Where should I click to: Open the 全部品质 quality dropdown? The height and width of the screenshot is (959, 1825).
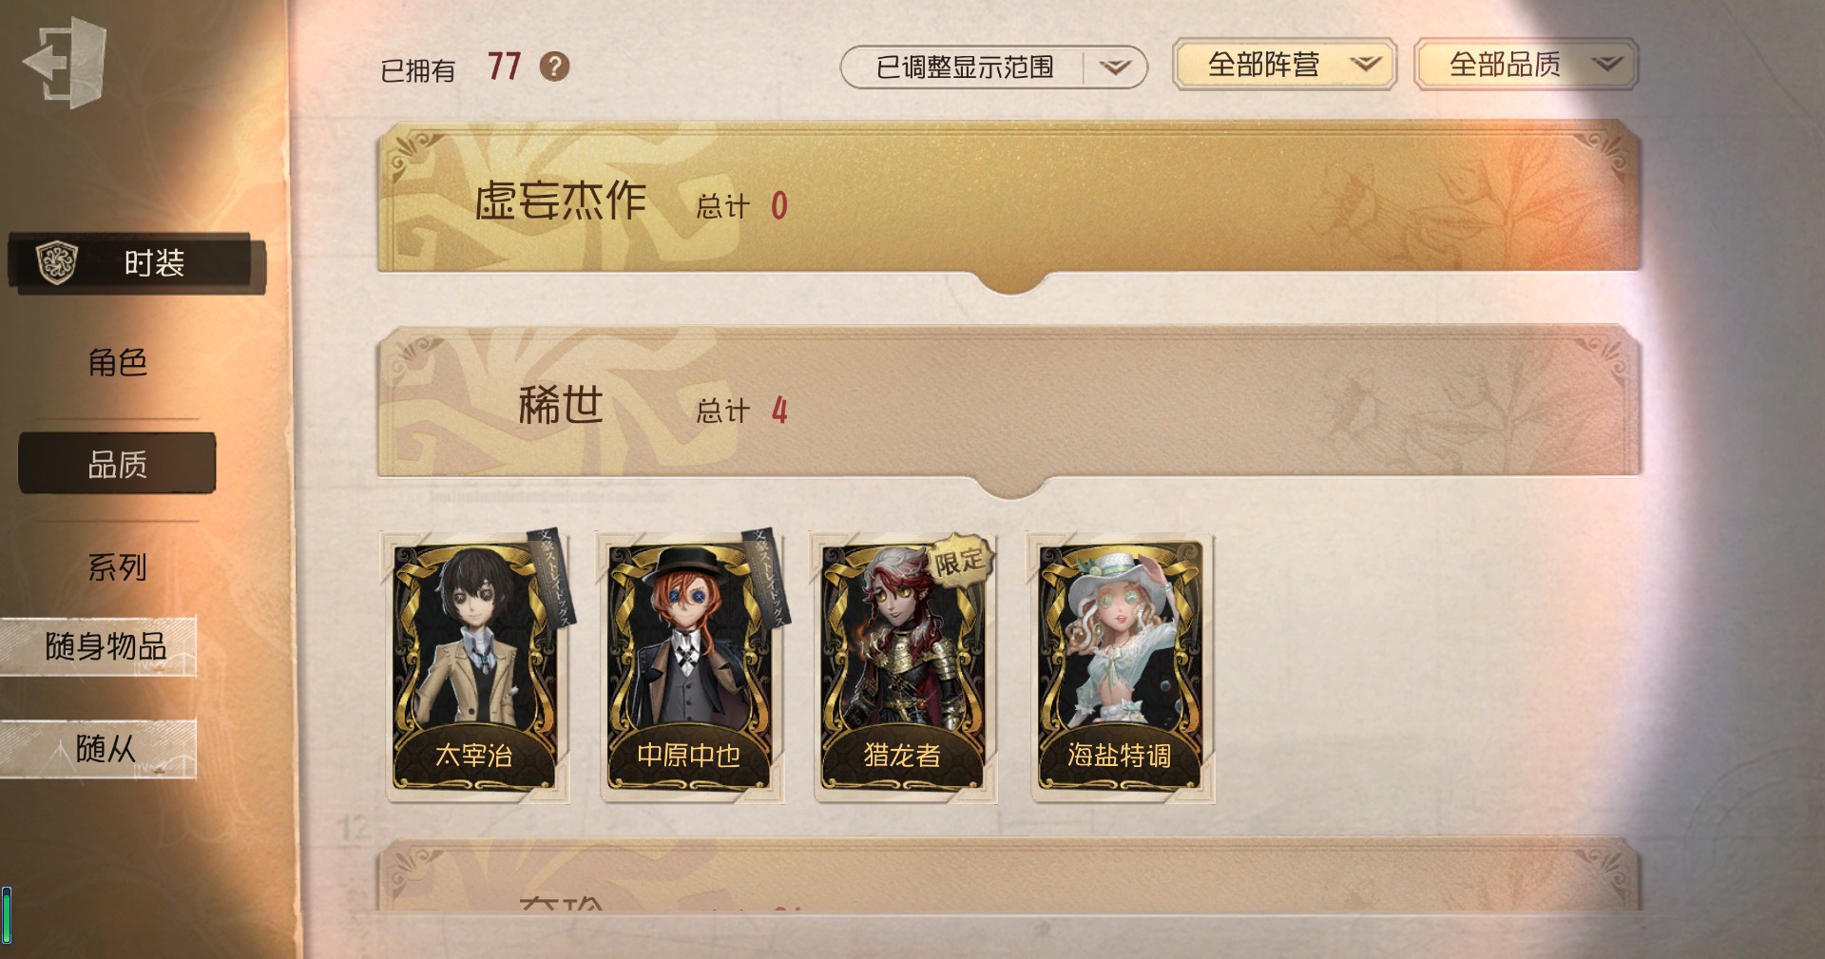point(1526,65)
